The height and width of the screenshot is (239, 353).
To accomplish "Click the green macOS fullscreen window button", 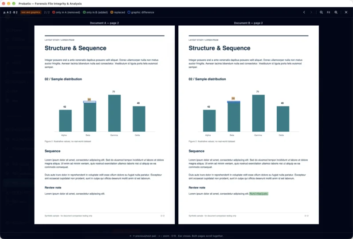I will click(14, 4).
